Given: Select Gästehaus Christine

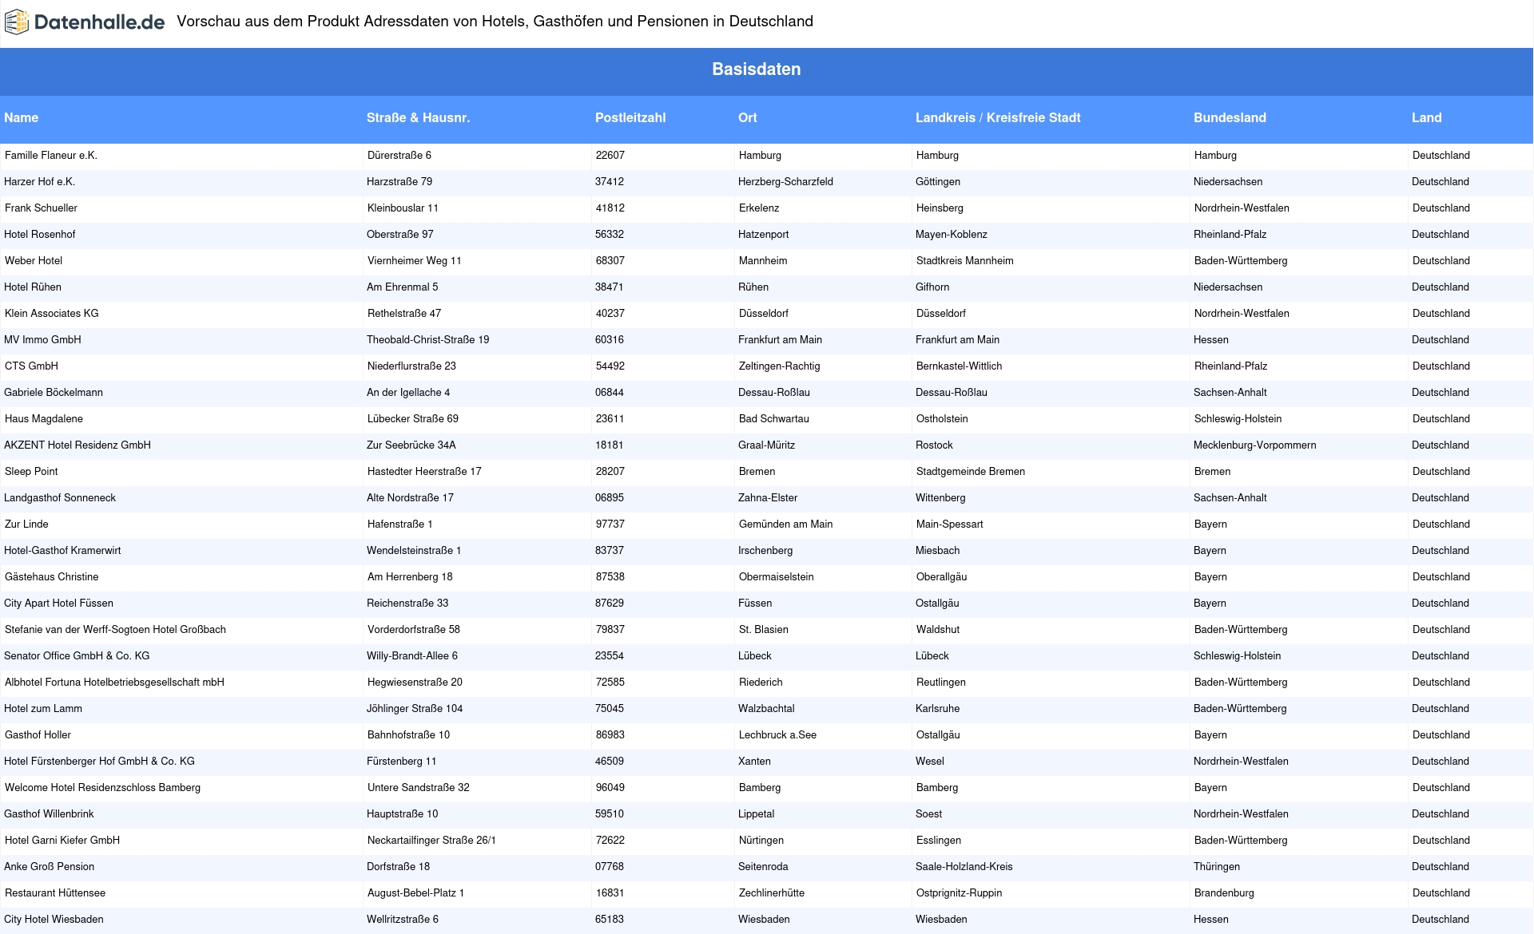Looking at the screenshot, I should pyautogui.click(x=52, y=577).
